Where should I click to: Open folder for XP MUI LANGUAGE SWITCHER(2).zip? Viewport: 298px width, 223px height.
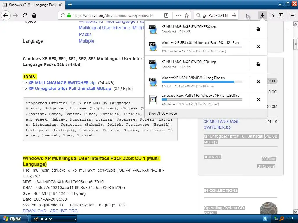[x=258, y=29]
